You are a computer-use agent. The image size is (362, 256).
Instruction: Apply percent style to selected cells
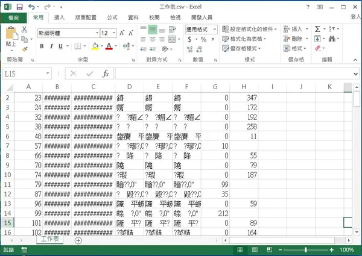203,39
